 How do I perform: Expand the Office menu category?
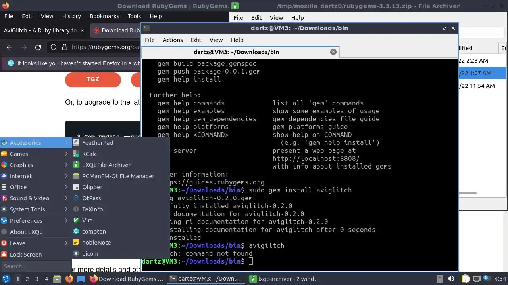tap(36, 187)
